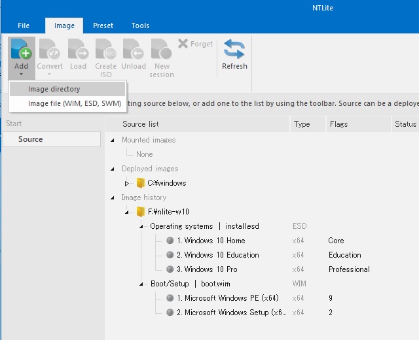Open the Convert dropdown arrow
419x340 pixels.
[x=50, y=75]
